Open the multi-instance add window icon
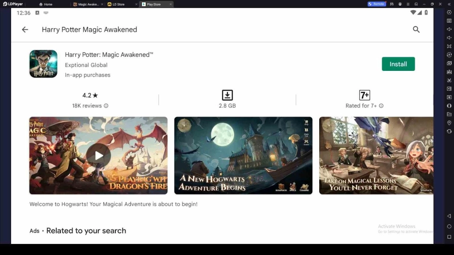 tap(449, 63)
